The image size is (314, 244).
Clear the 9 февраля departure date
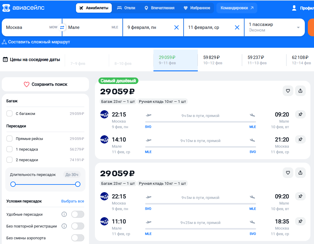(x=177, y=27)
